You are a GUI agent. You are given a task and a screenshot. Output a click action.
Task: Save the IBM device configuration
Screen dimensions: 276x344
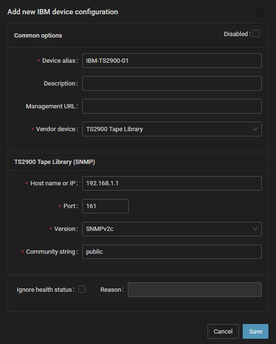[x=256, y=331]
